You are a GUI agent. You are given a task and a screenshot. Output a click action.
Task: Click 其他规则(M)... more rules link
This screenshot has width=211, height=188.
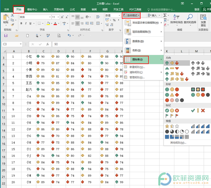178,143
